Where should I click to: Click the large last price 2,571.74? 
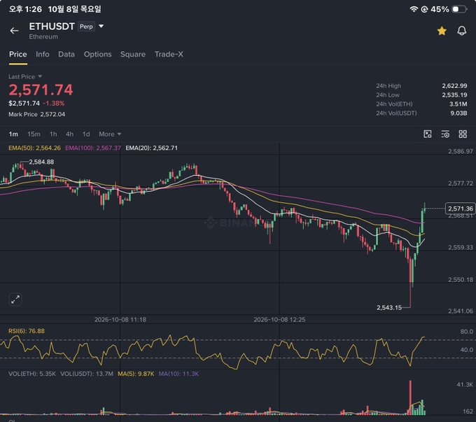[41, 90]
